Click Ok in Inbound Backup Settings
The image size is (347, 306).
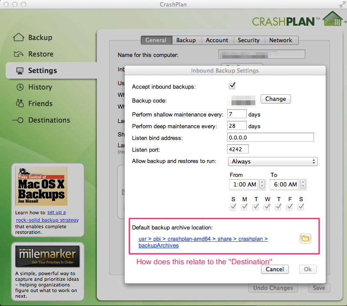tap(307, 269)
